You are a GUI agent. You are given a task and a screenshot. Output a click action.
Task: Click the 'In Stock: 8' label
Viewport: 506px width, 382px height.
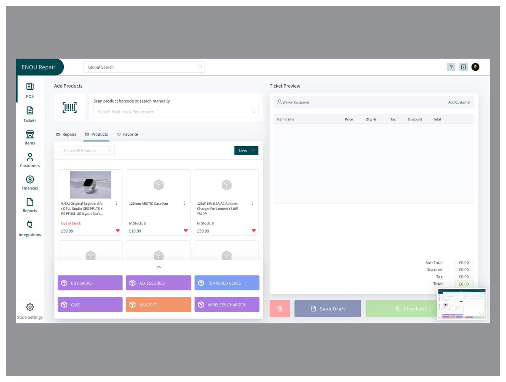tap(205, 223)
